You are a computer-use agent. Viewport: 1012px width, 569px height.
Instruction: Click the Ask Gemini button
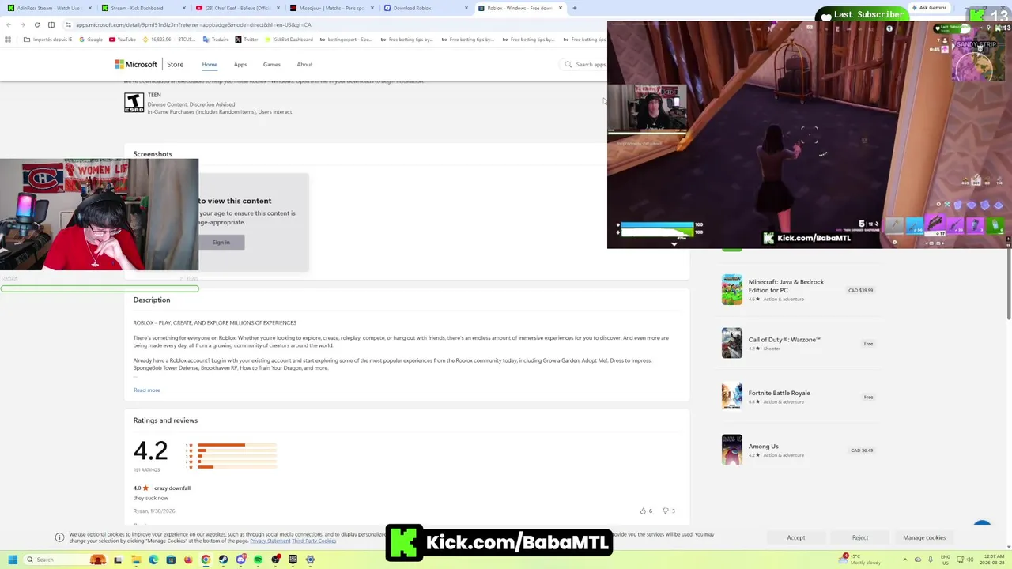point(929,8)
